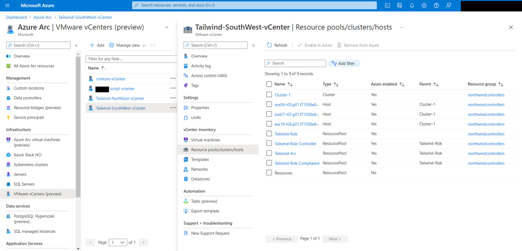
Task: Select the Cluster-1 row checkbox
Action: click(269, 94)
